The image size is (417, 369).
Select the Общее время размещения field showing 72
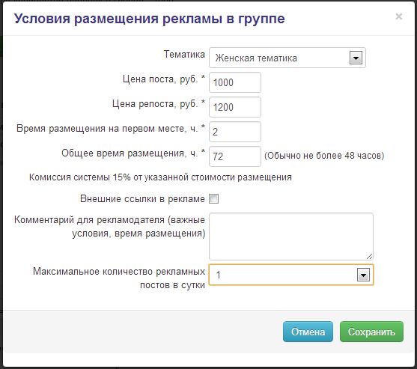(x=235, y=156)
